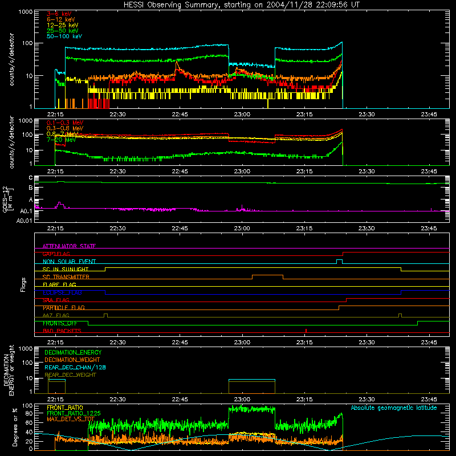The image size is (456, 456).
Task: Click the MAX_DET_VS_TOT legend label
Action: 71,419
